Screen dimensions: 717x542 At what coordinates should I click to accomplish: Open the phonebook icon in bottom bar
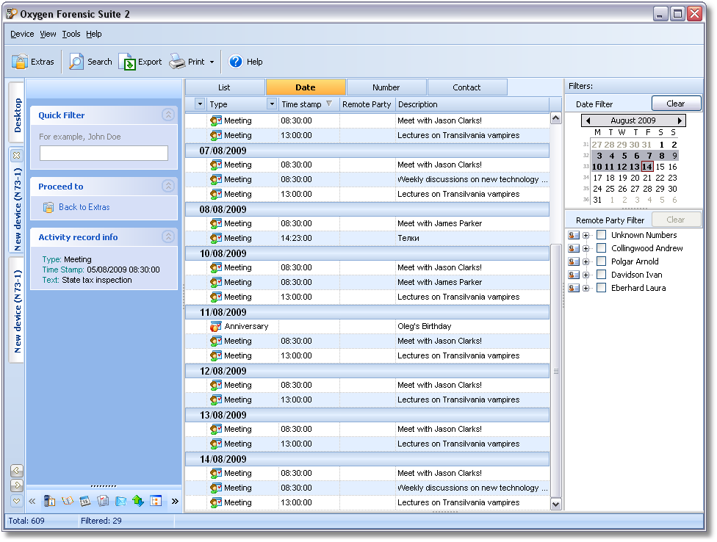click(x=68, y=501)
